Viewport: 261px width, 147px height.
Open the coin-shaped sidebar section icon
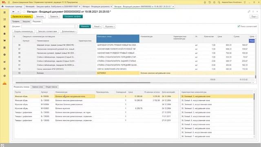tap(4, 55)
